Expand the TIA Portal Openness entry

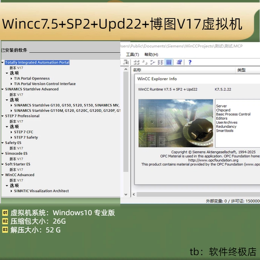[x=11, y=79]
